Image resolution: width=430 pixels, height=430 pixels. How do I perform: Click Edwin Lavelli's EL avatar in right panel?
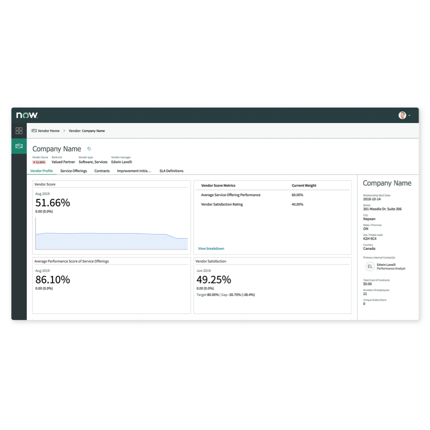370,266
